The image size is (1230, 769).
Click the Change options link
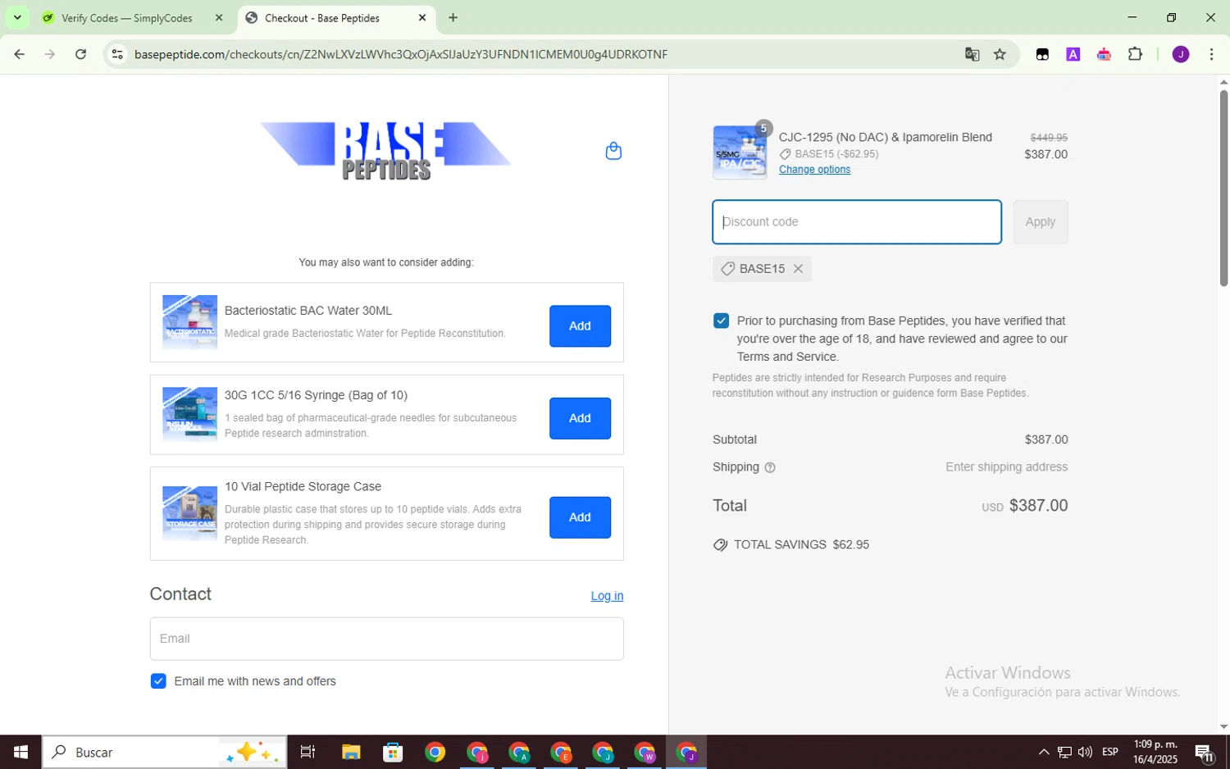[814, 170]
